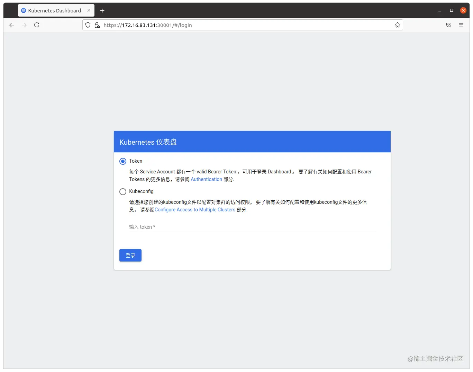The width and height of the screenshot is (473, 372).
Task: Click the 登录 login button
Action: click(x=130, y=255)
